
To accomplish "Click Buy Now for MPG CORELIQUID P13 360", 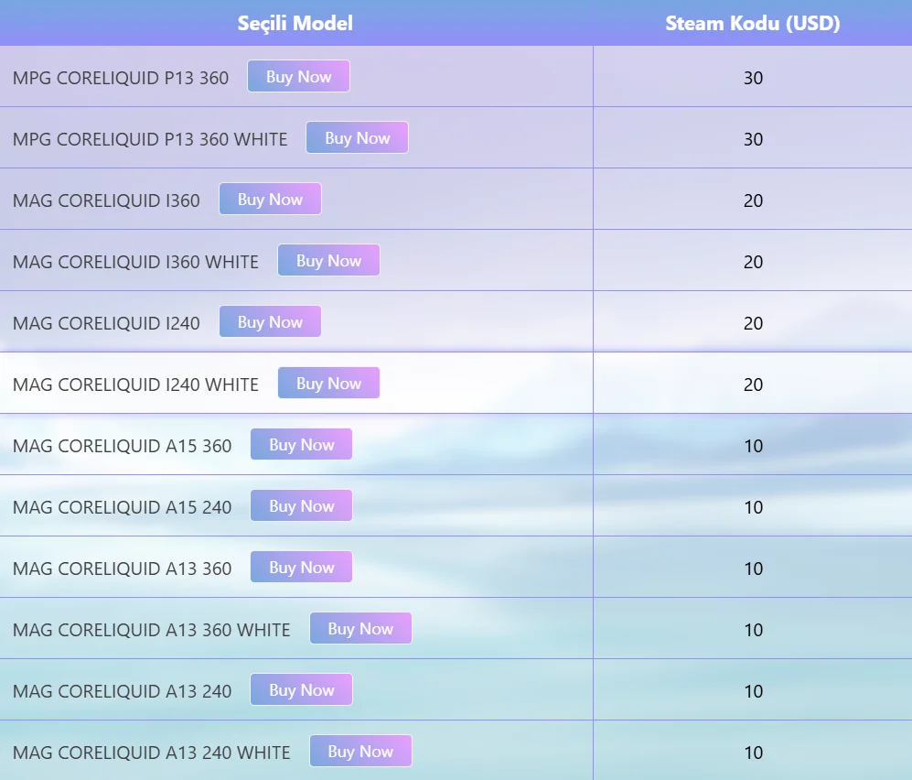I will click(298, 77).
